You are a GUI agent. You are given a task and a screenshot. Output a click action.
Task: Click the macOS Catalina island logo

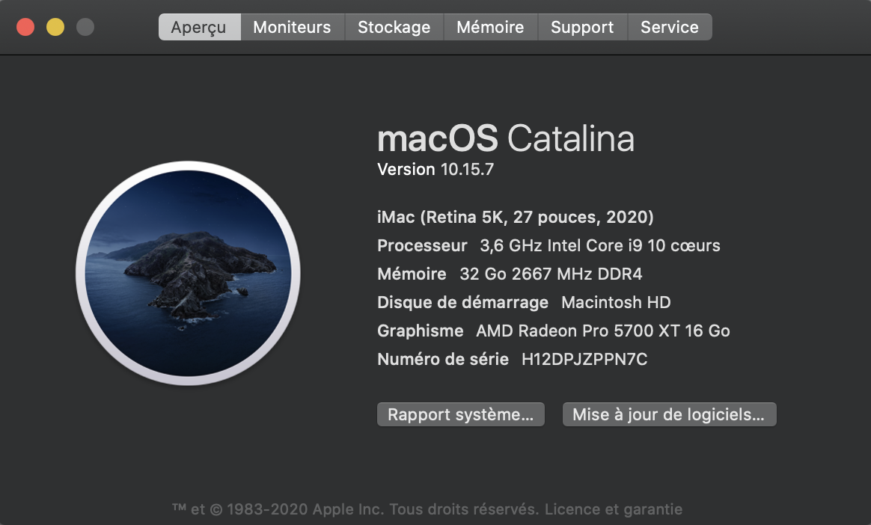(x=189, y=273)
